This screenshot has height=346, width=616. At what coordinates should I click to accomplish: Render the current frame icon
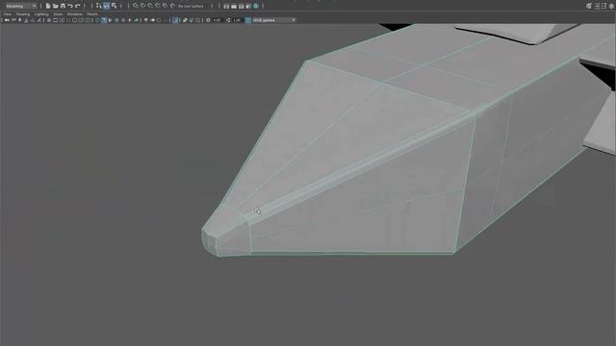[234, 7]
